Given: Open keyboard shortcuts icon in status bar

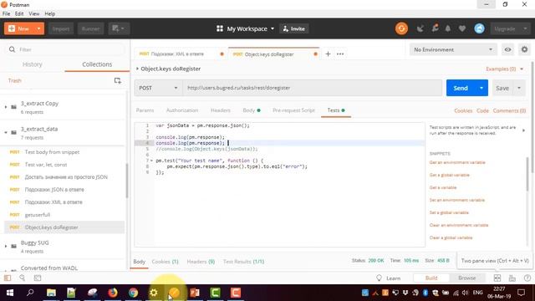Looking at the screenshot, I should coord(512,278).
